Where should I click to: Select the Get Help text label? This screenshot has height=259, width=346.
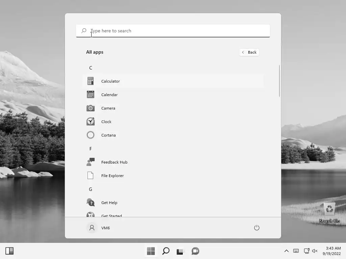109,203
